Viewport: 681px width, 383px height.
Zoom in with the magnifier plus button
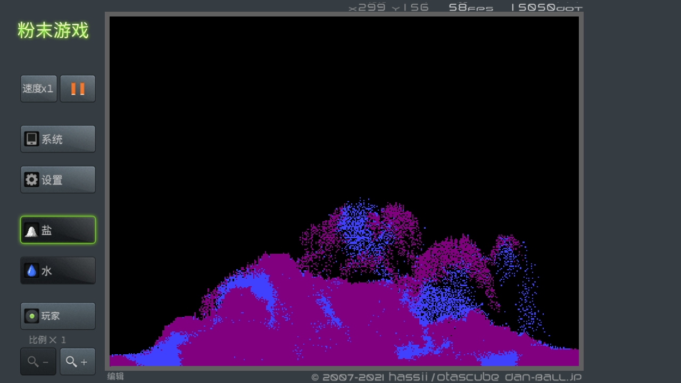tap(78, 362)
